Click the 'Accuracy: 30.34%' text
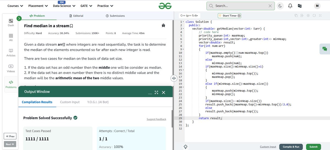 pos(59,33)
